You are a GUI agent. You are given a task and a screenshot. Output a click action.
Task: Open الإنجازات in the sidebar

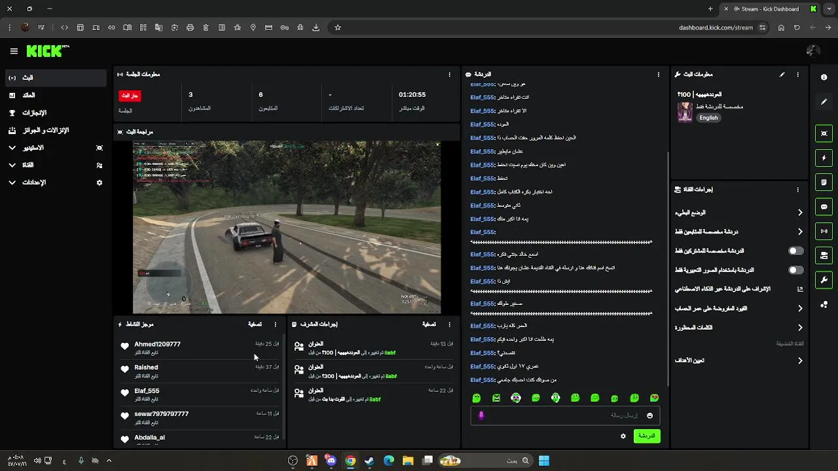click(x=56, y=113)
